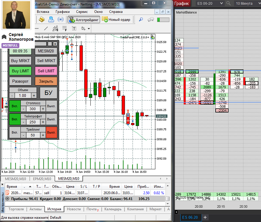
Task: Click the Buy MRKT button
Action: [x=20, y=61]
